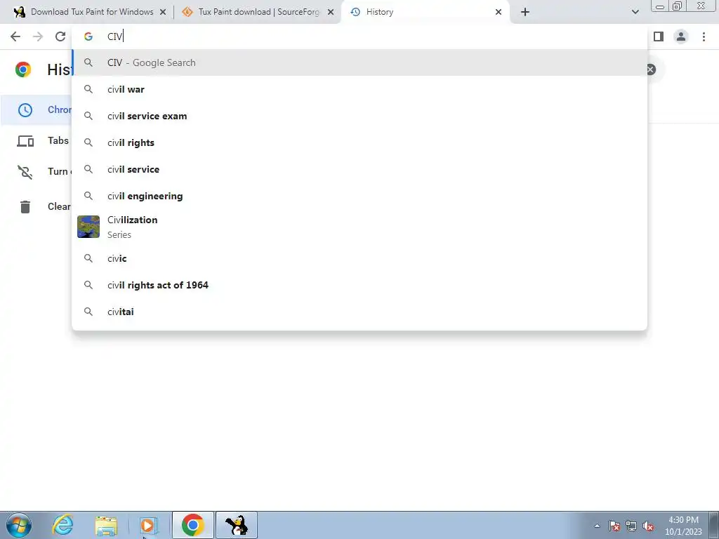The image size is (719, 539).
Task: Click the Chrome taskbar icon
Action: (192, 525)
